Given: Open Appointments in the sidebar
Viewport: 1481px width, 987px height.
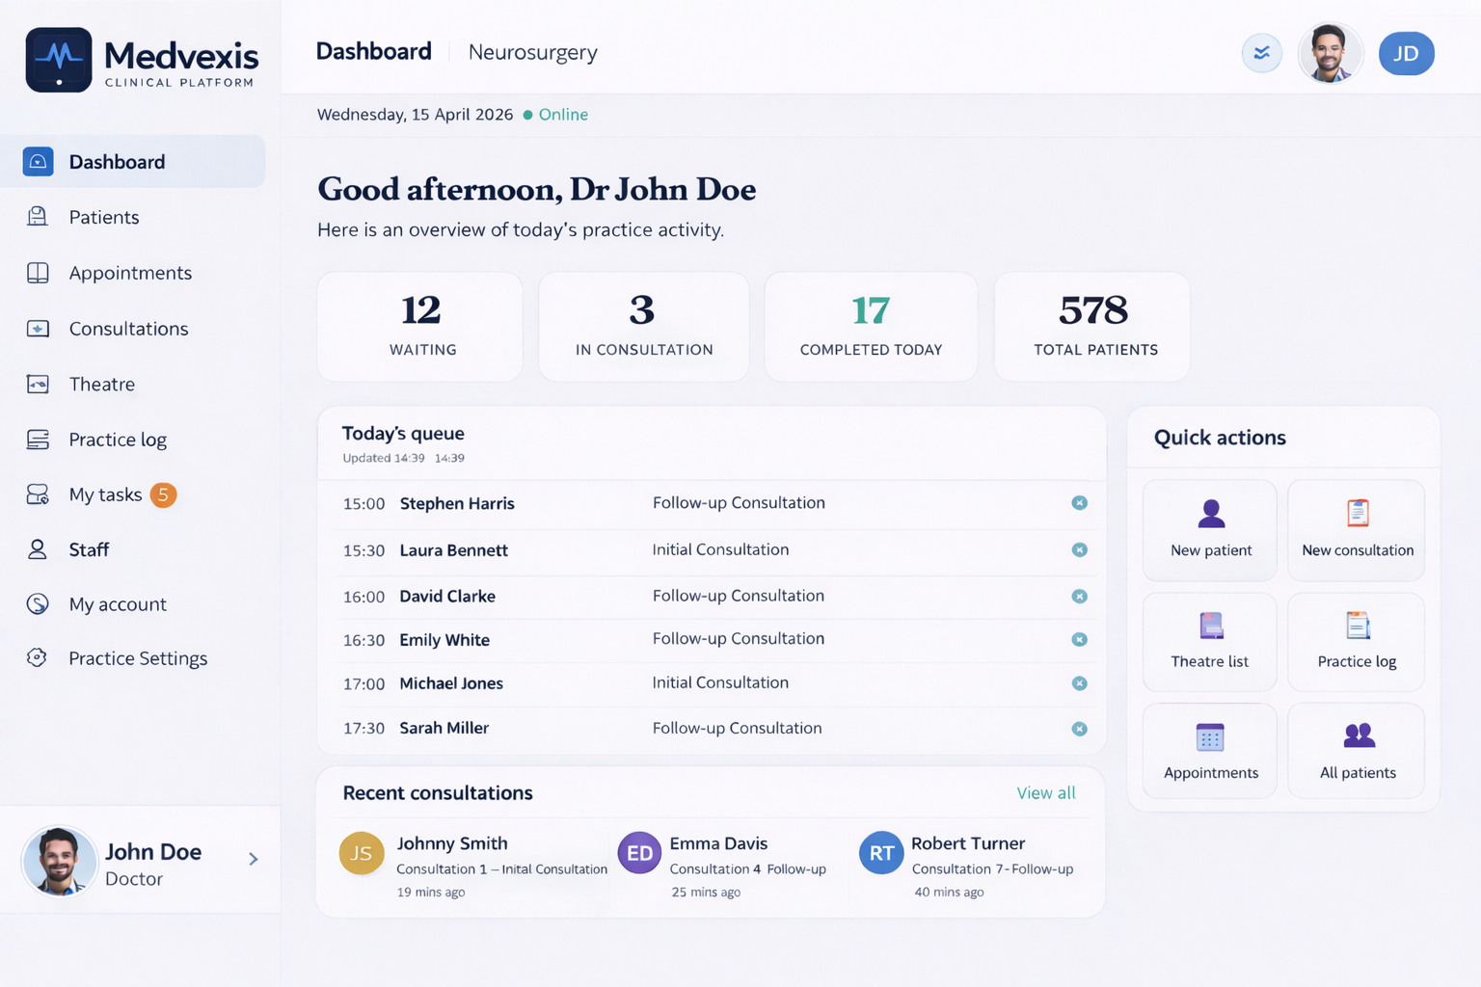Looking at the screenshot, I should [129, 273].
